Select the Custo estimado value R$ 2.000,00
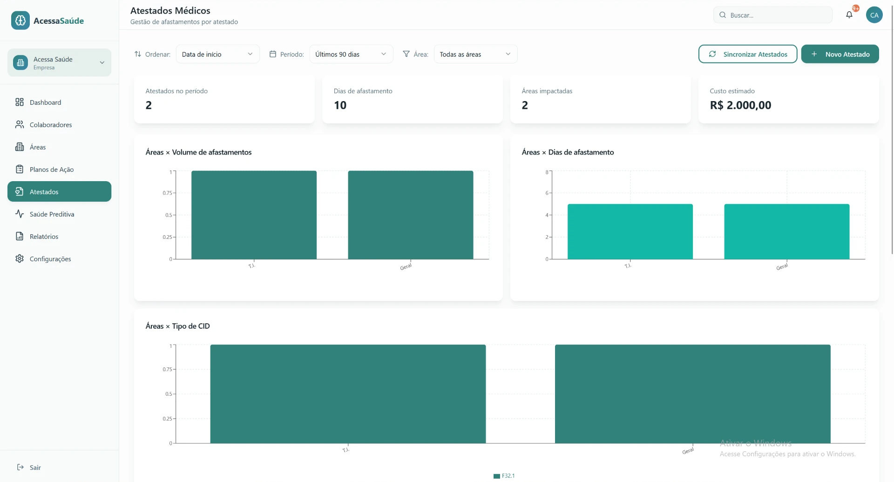 point(740,105)
